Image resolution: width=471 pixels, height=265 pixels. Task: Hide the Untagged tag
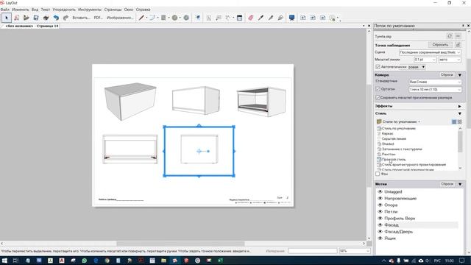pyautogui.click(x=380, y=191)
